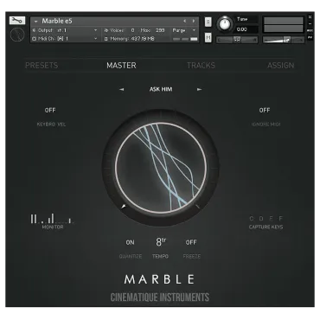Click the MONITOR label
The height and width of the screenshot is (320, 320).
tap(53, 227)
